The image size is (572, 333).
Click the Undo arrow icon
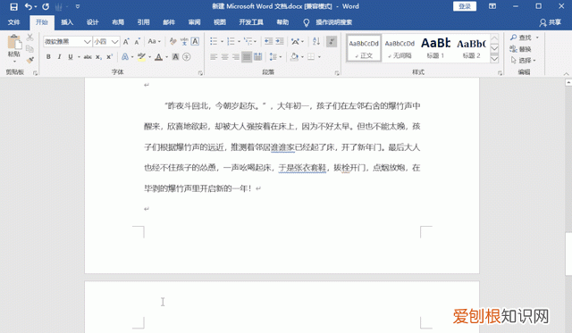coord(28,6)
